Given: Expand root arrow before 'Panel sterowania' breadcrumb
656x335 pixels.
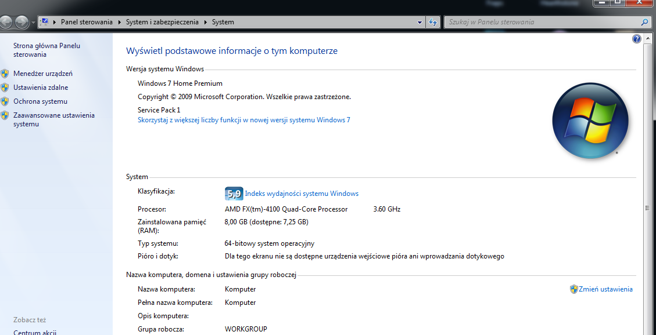Looking at the screenshot, I should coord(55,22).
